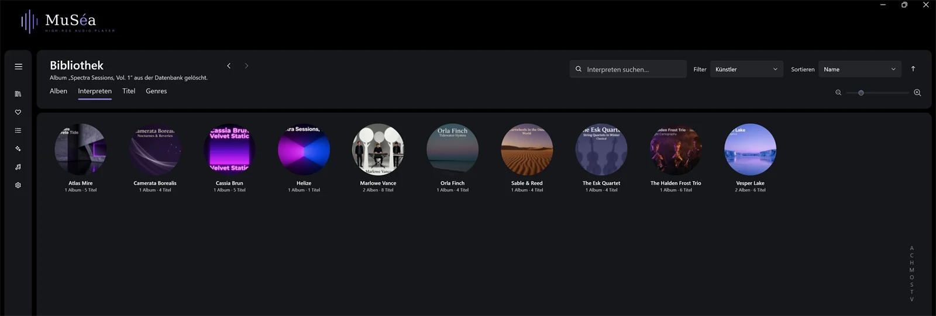Click the Helize name label
This screenshot has width=936, height=316.
point(304,183)
